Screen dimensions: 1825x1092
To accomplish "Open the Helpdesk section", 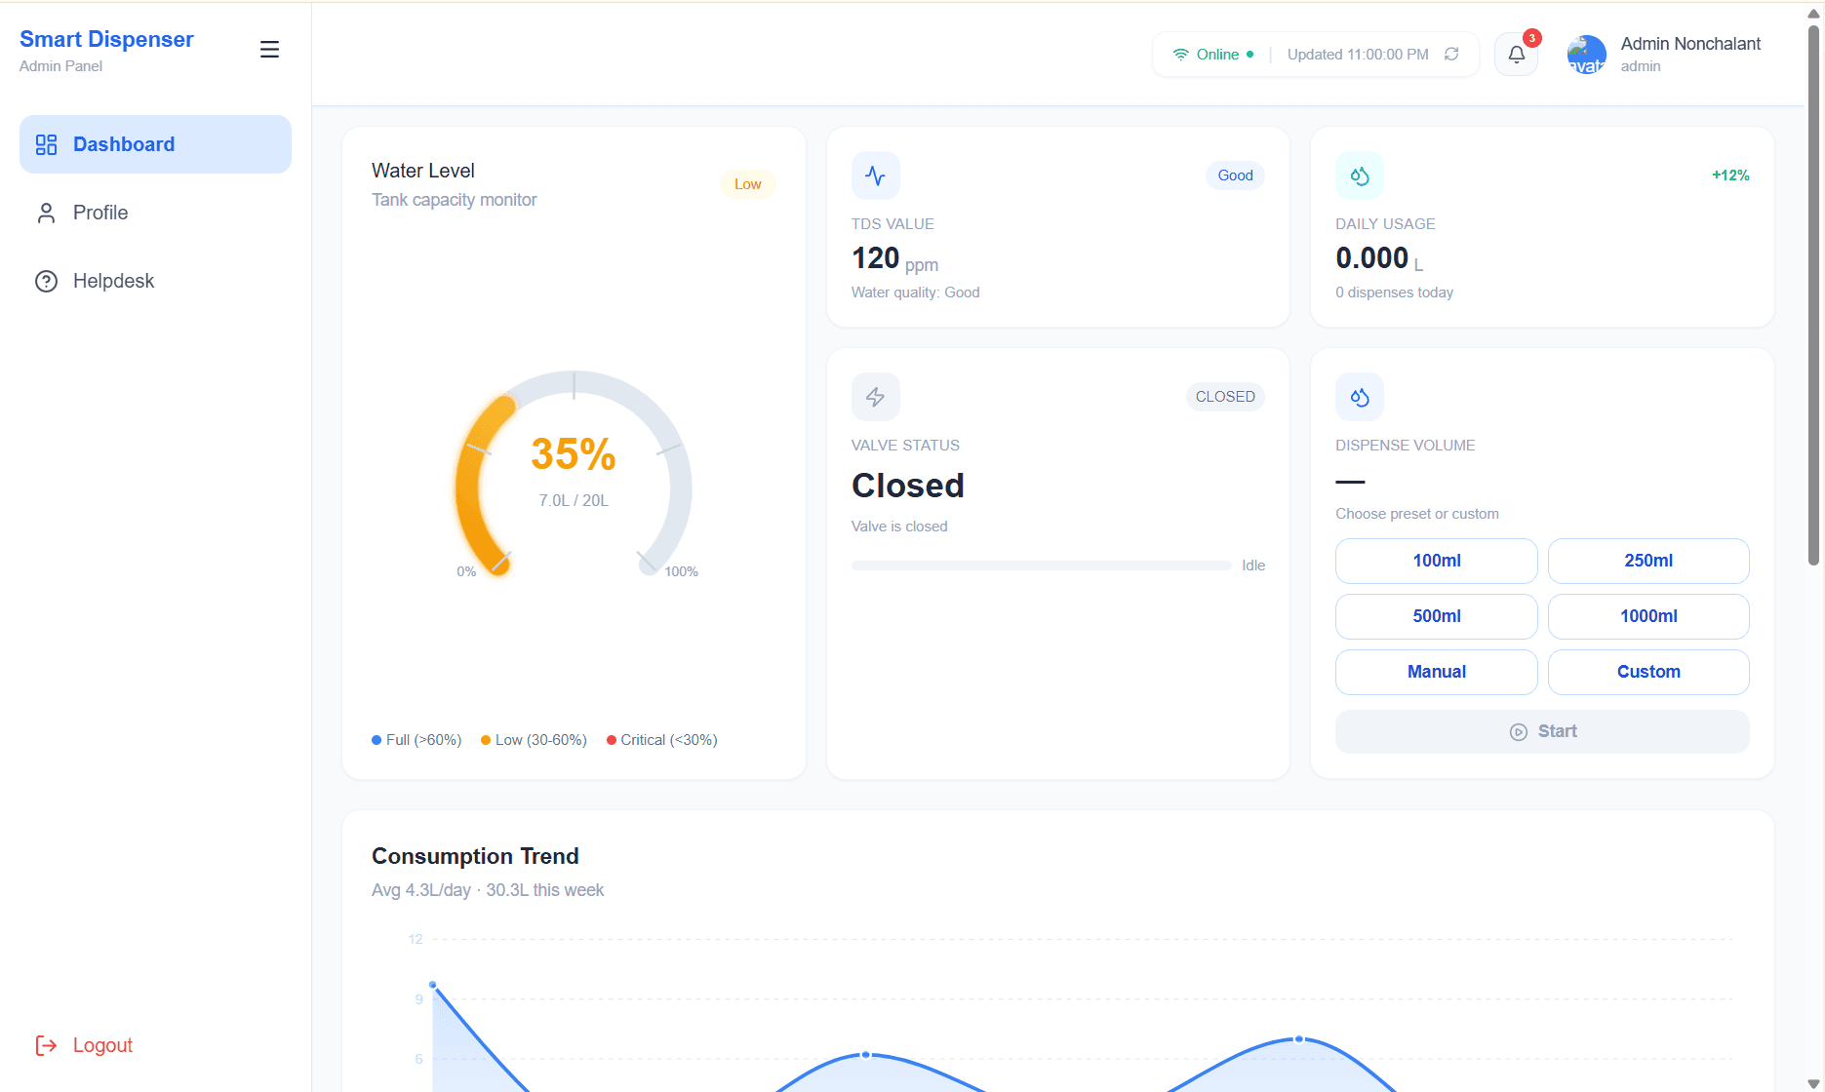I will 155,281.
